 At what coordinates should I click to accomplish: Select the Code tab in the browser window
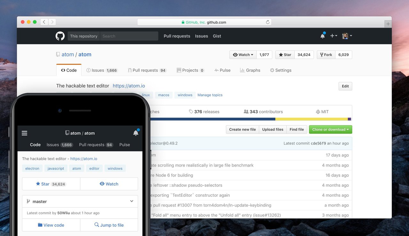click(69, 70)
